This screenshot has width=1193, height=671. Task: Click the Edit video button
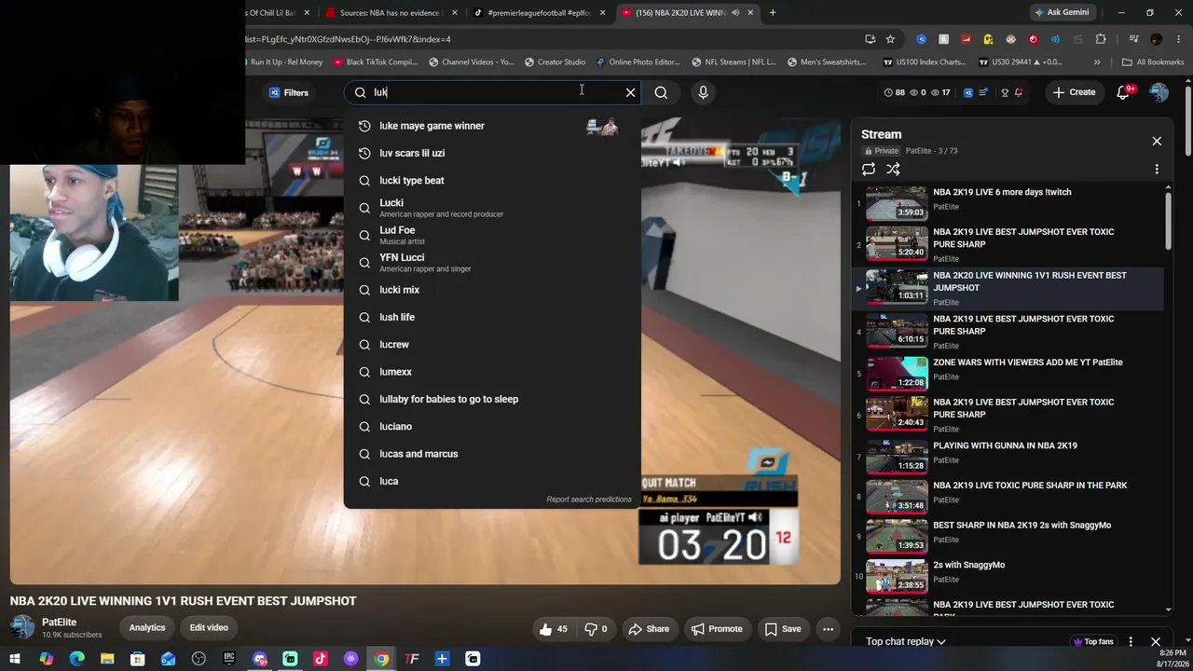click(x=209, y=628)
